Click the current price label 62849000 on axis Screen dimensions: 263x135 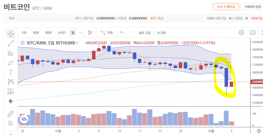[x=257, y=82]
